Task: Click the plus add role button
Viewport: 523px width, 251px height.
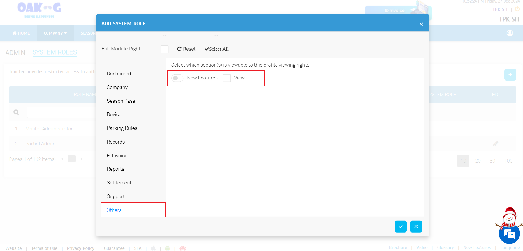Action: (x=510, y=75)
